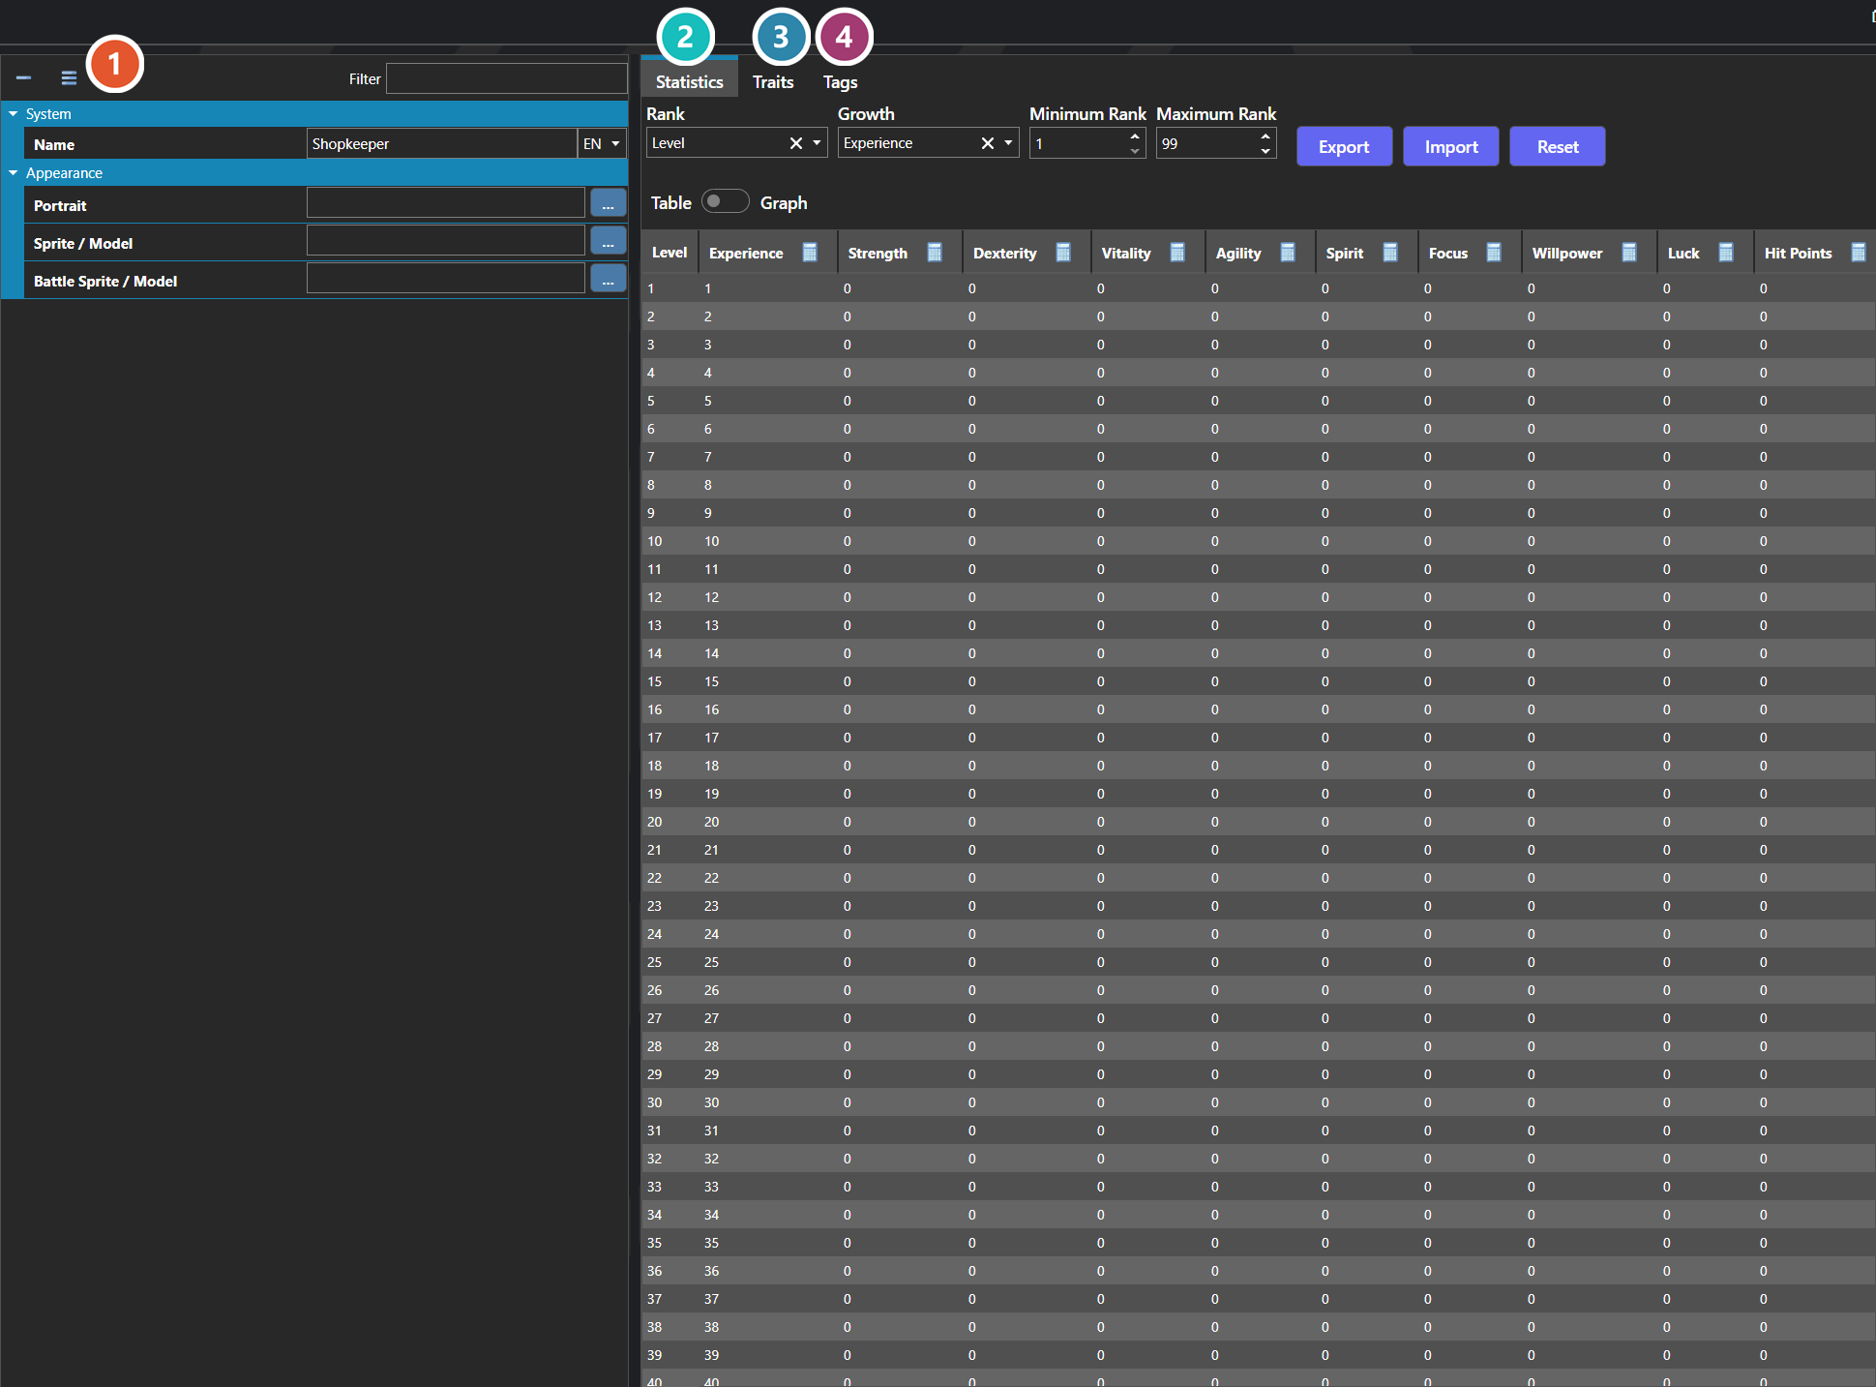Open the EN language dropdown
1876x1387 pixels.
(602, 143)
